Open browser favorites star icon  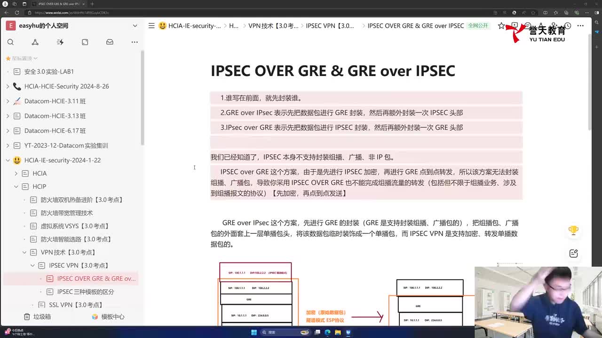(555, 13)
